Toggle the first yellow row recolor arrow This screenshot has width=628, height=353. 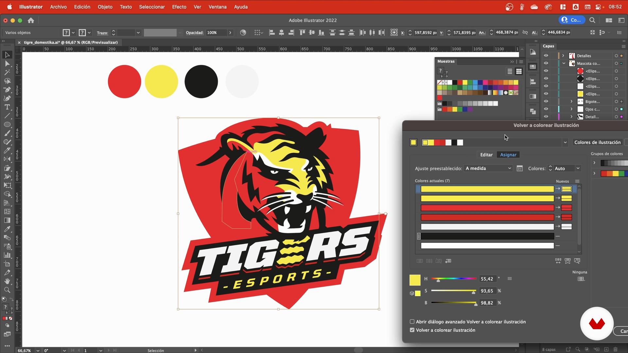(558, 189)
